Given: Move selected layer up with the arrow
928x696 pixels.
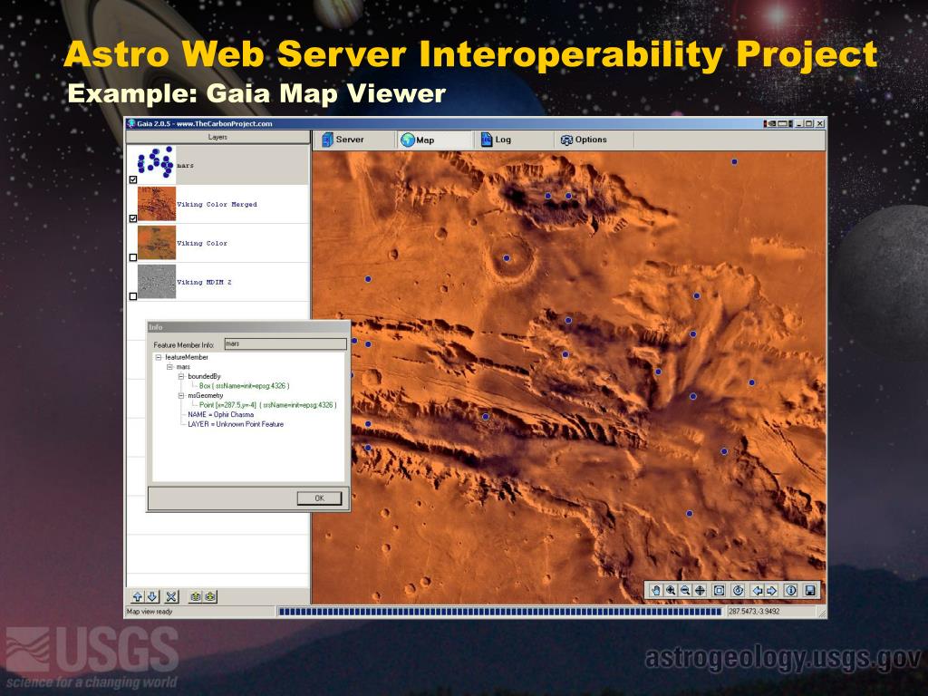Looking at the screenshot, I should click(138, 596).
